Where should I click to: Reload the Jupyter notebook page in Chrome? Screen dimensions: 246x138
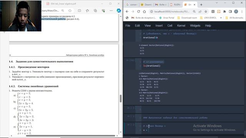click(x=138, y=11)
